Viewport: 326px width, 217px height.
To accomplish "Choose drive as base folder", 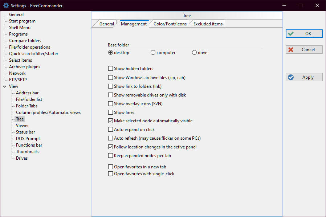I will pyautogui.click(x=195, y=53).
